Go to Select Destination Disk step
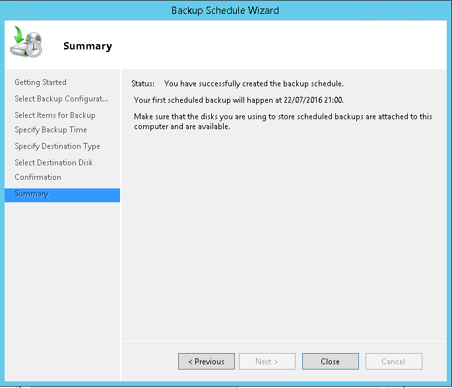The height and width of the screenshot is (388, 452). point(53,163)
